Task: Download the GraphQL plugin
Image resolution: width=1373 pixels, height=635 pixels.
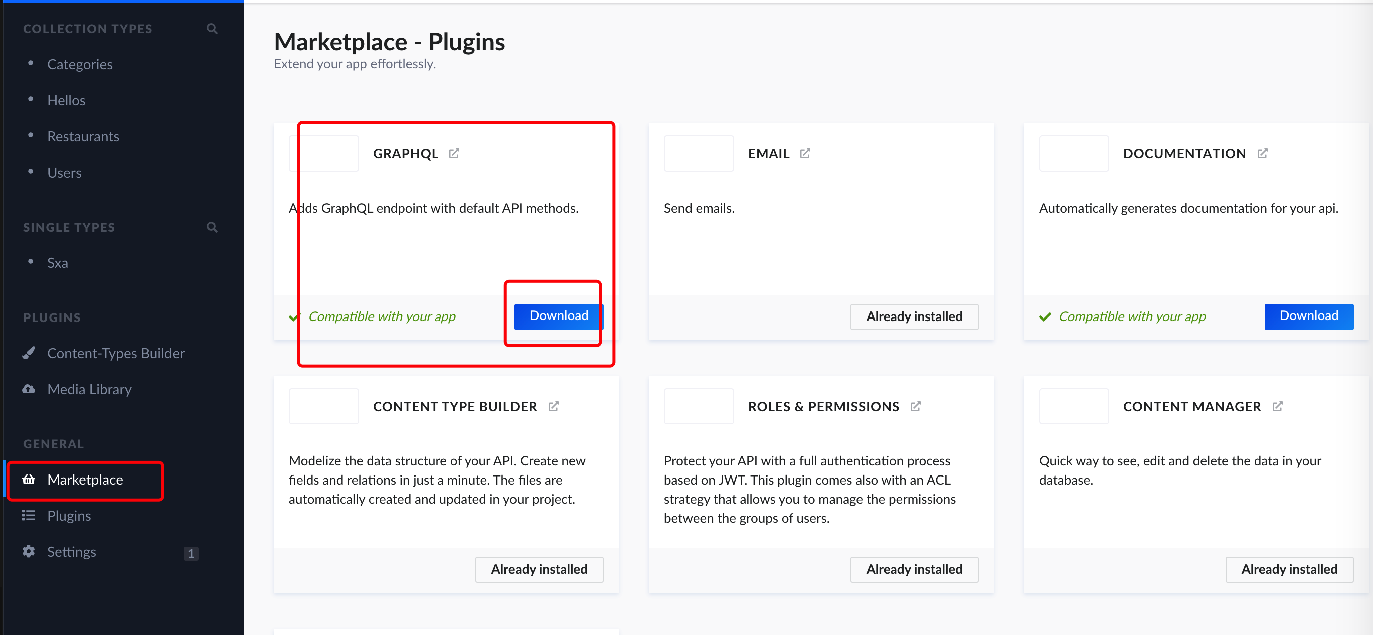Action: click(x=558, y=316)
